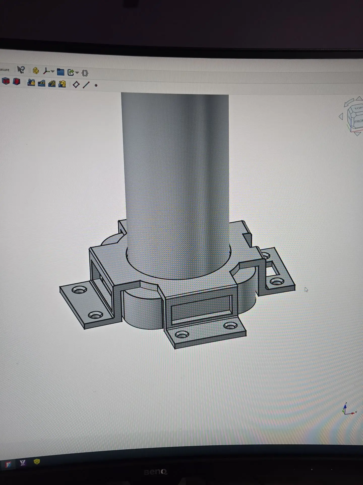Screen dimensions: 363x485
Task: Select the vertex selection dot filter
Action: click(x=96, y=85)
